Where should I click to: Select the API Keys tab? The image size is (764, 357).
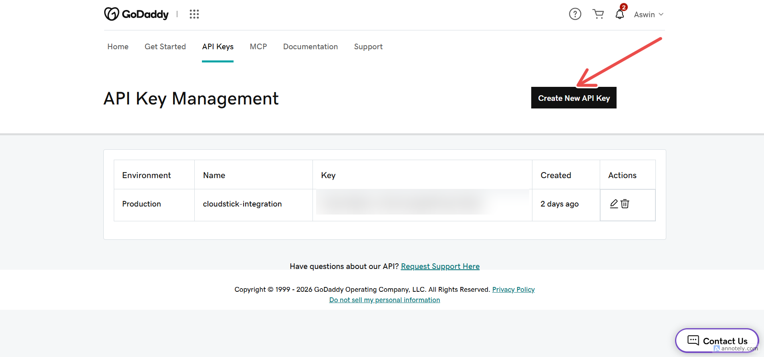click(218, 46)
